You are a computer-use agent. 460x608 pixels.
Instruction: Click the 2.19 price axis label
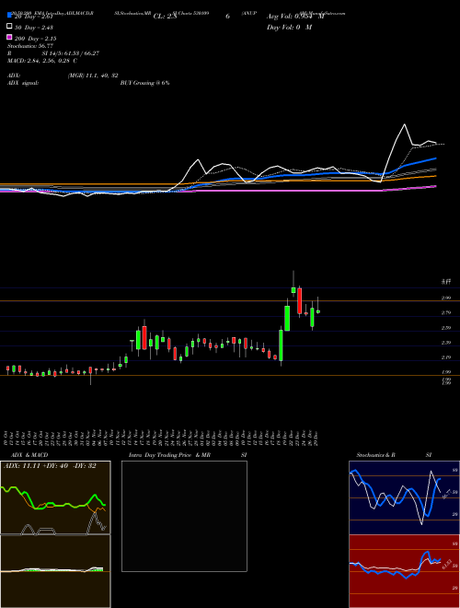(446, 357)
